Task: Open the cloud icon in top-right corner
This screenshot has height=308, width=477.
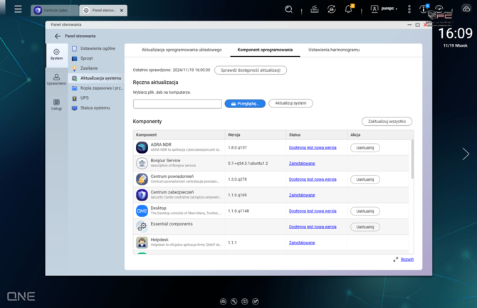Action: point(466,9)
